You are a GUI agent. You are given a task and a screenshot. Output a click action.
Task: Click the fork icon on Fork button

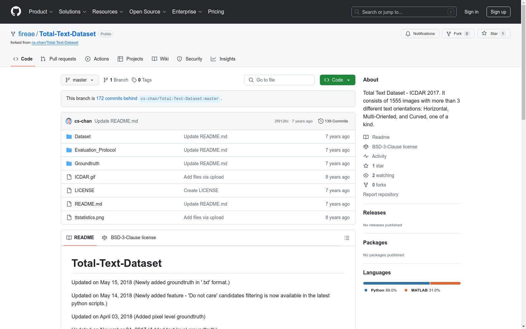coord(449,34)
